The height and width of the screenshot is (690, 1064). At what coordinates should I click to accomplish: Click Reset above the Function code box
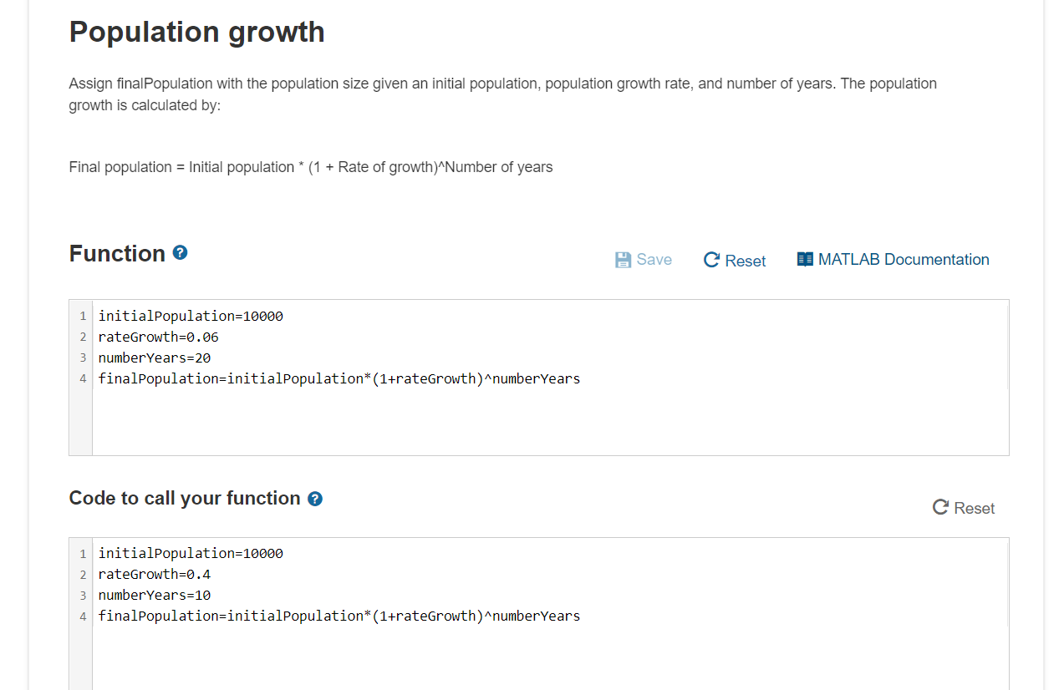(x=734, y=260)
